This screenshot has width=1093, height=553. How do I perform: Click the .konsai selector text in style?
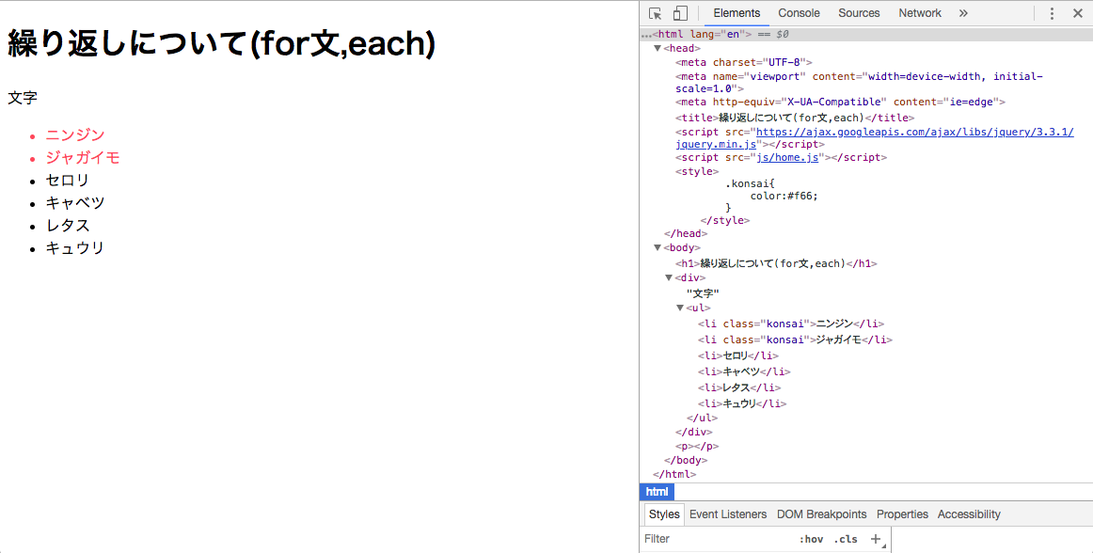750,184
